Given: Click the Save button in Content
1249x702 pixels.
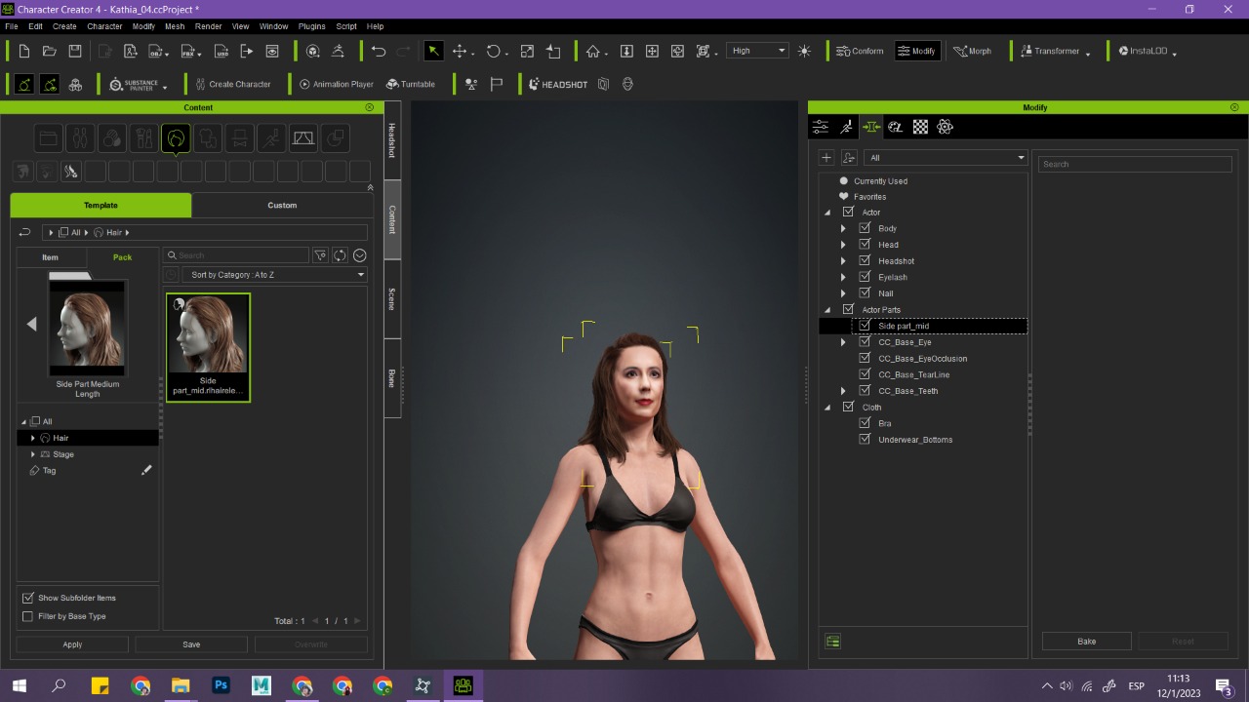Looking at the screenshot, I should coord(191,644).
